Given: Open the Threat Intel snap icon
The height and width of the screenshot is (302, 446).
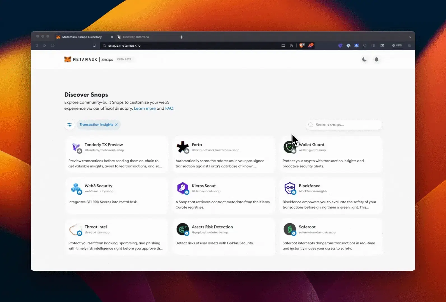Looking at the screenshot, I should pyautogui.click(x=75, y=230).
